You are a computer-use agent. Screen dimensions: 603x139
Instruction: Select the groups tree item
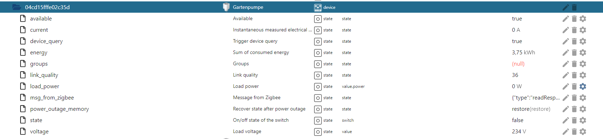[x=39, y=64]
